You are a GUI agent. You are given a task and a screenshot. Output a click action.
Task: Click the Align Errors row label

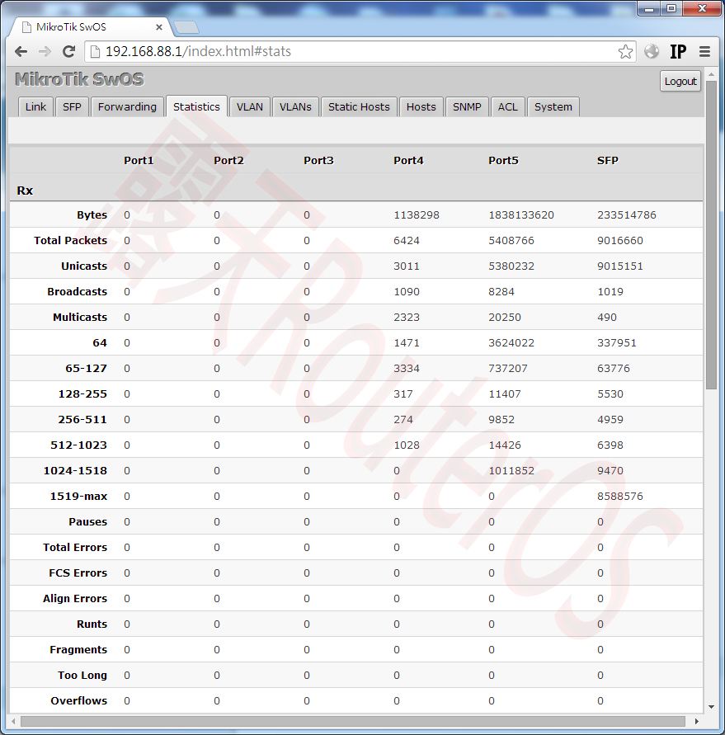75,598
